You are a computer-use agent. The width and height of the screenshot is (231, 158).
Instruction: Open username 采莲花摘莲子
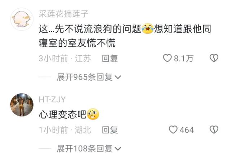click(x=64, y=14)
